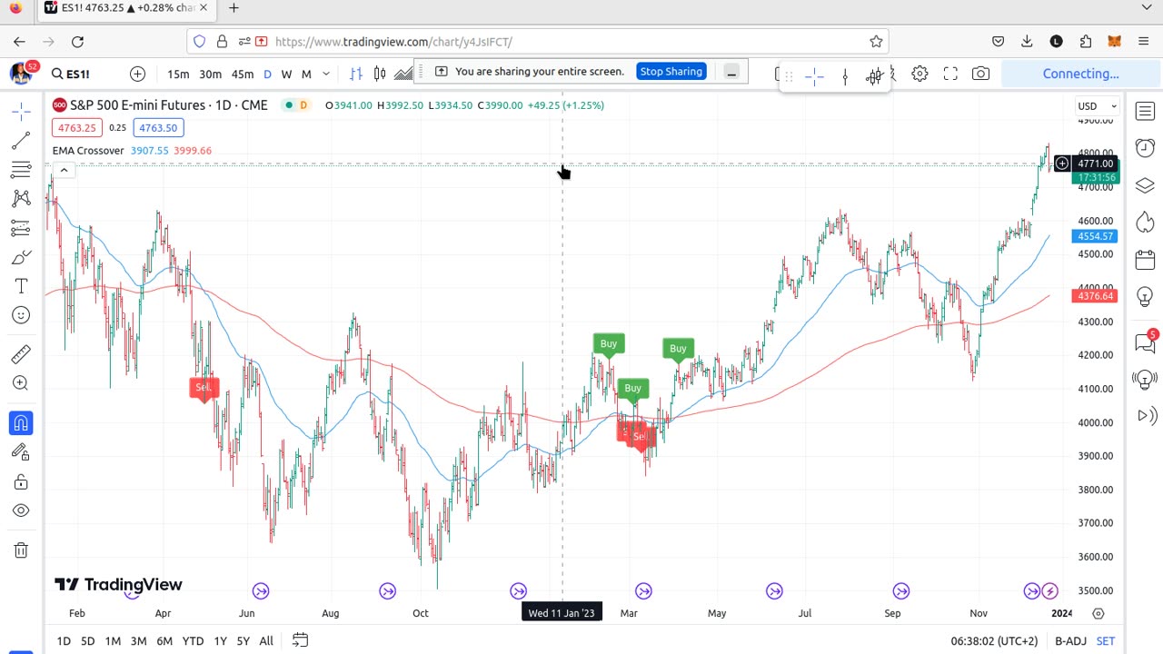Open the Fibonacci and Gann tools group
Image resolution: width=1163 pixels, height=654 pixels.
(x=22, y=170)
